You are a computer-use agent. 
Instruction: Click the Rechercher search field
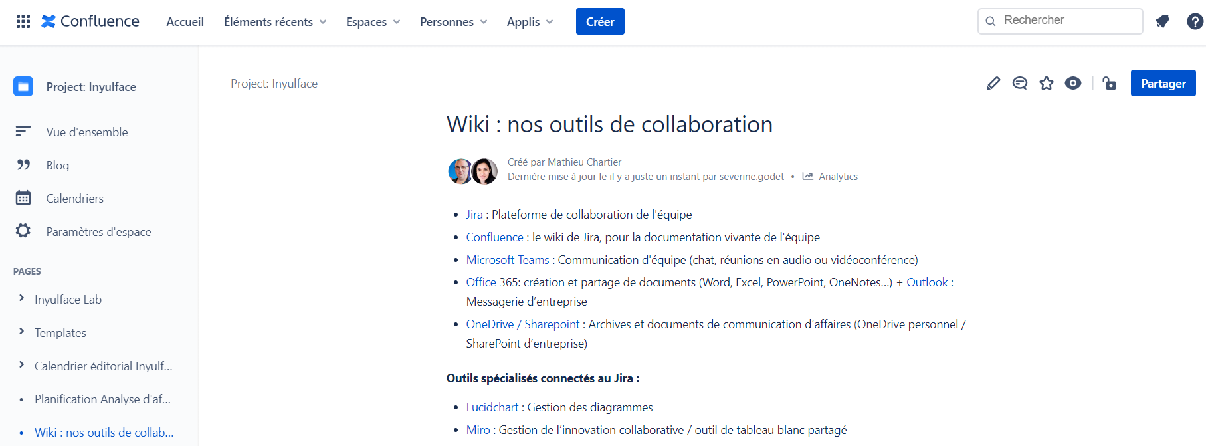(1060, 21)
